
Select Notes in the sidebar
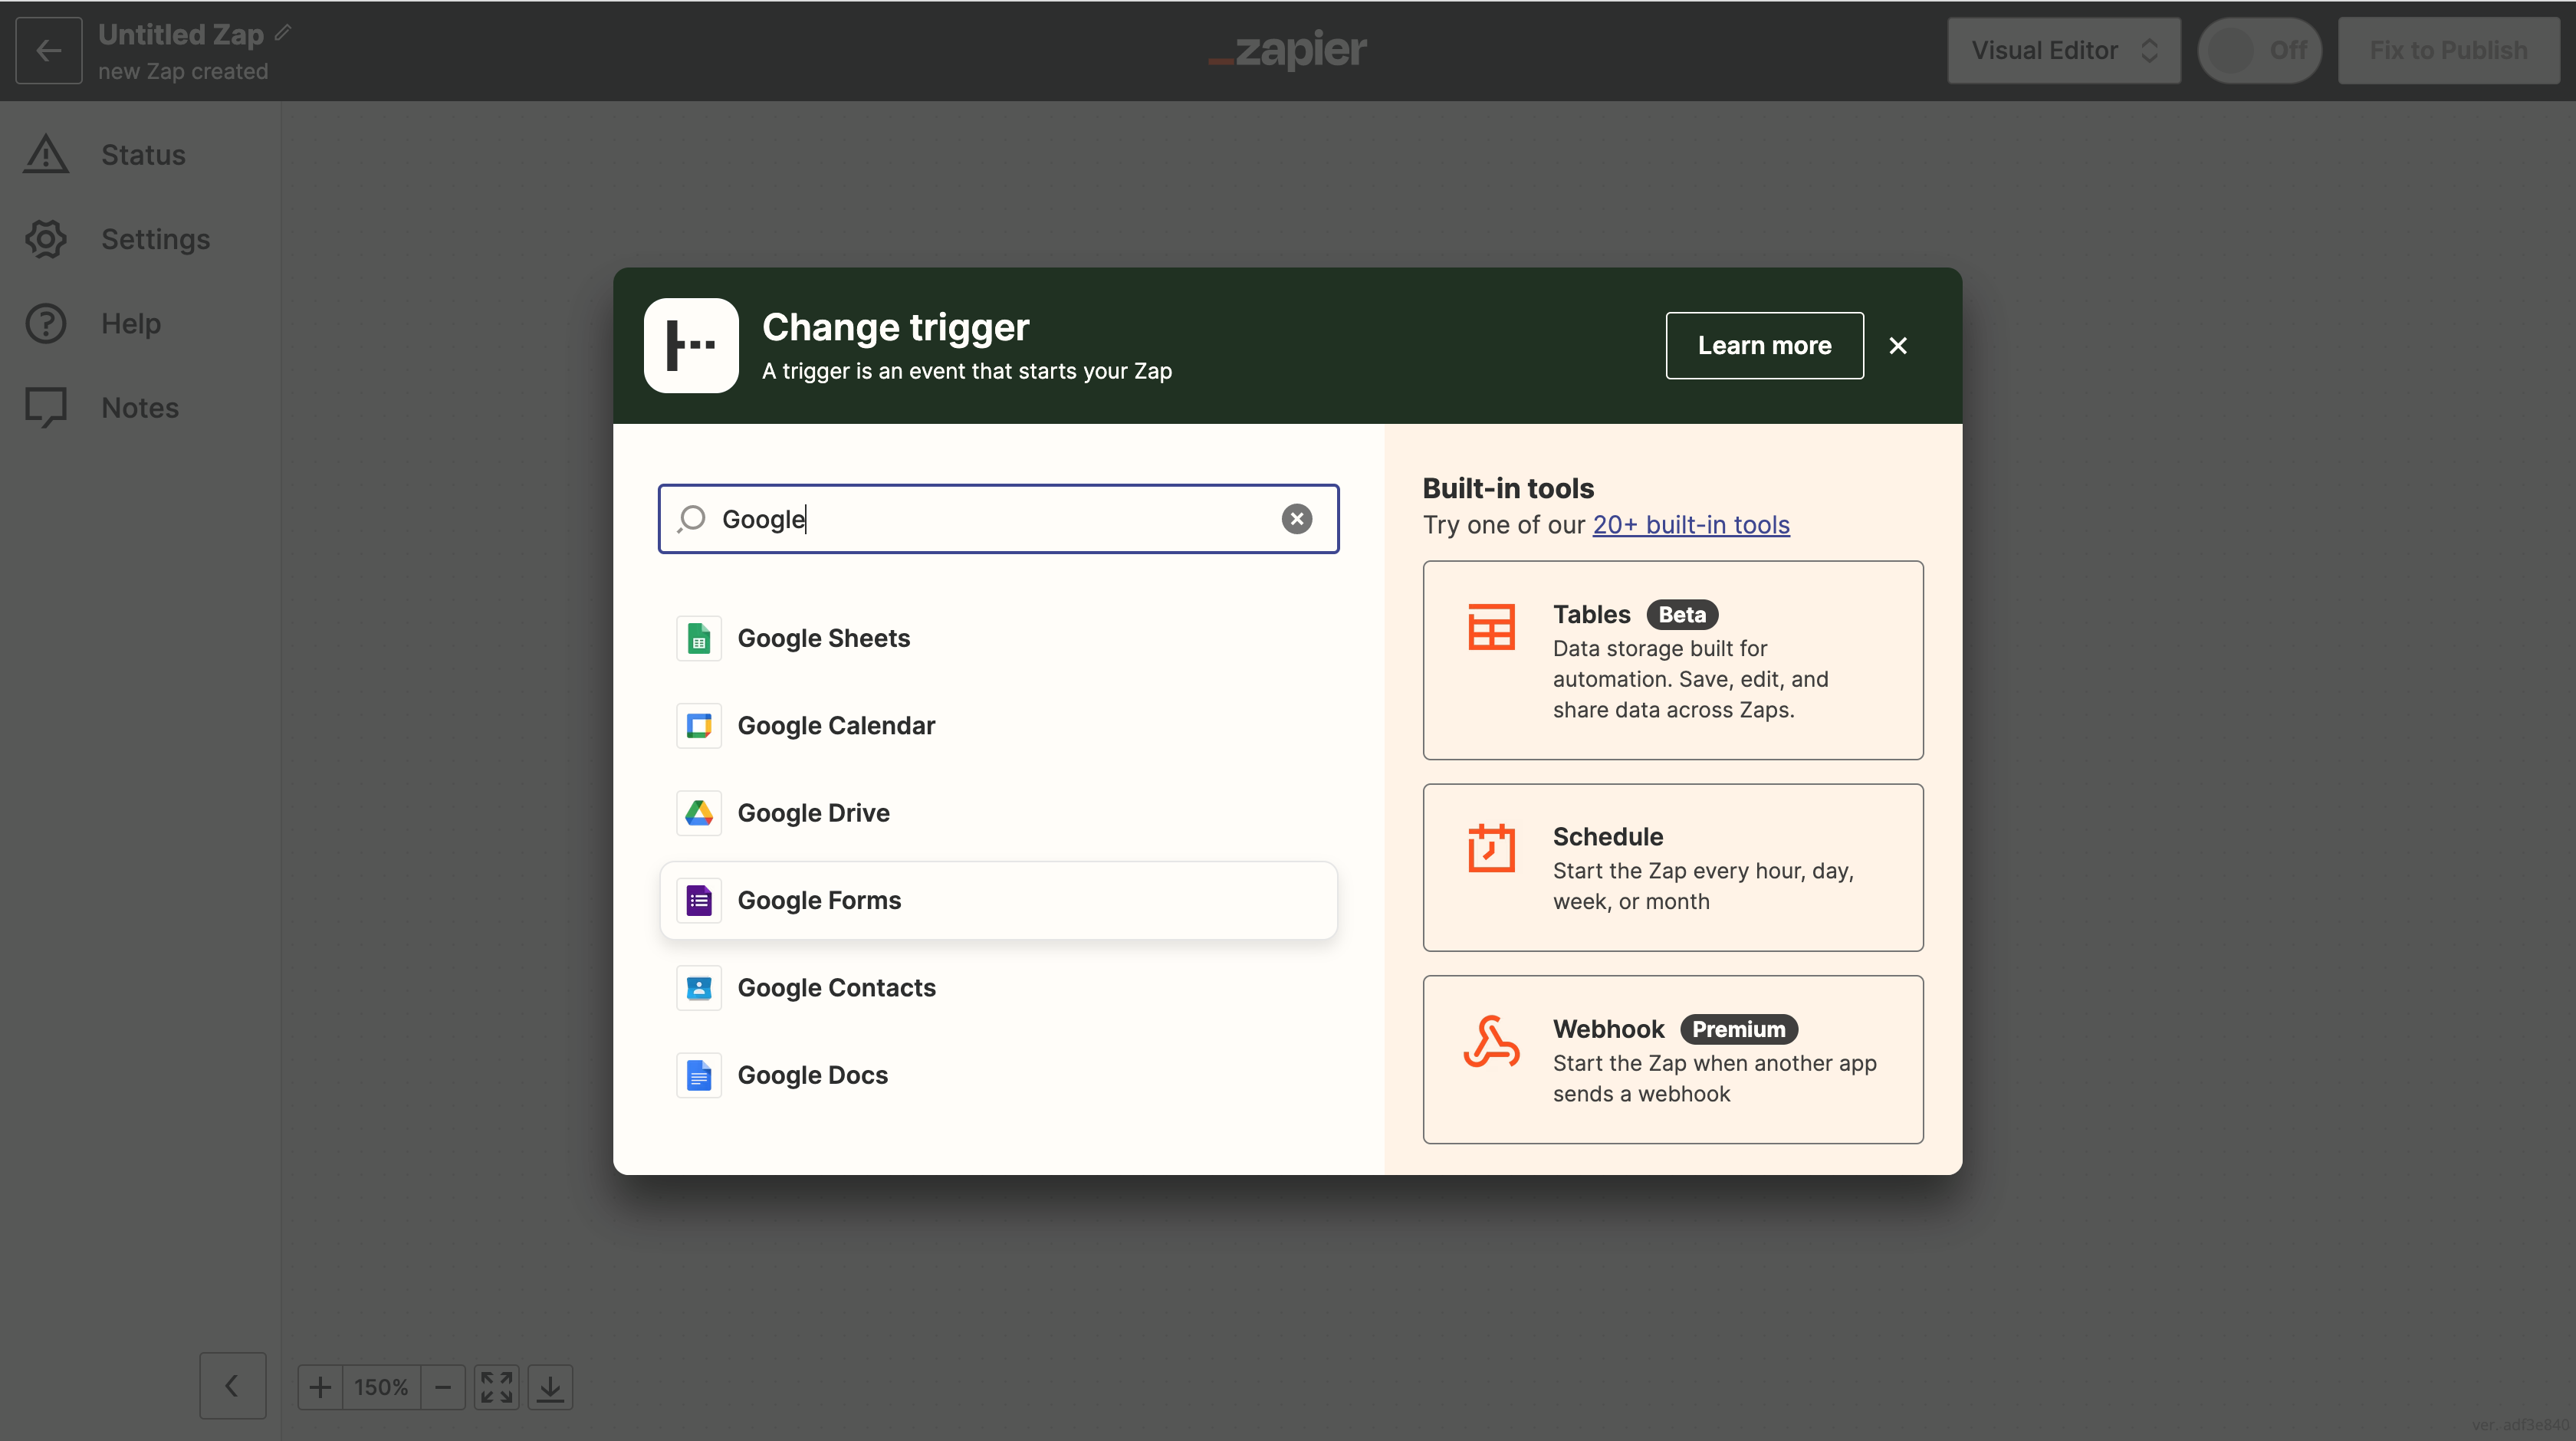[140, 408]
